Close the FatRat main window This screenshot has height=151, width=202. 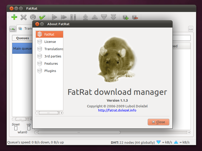11,8
